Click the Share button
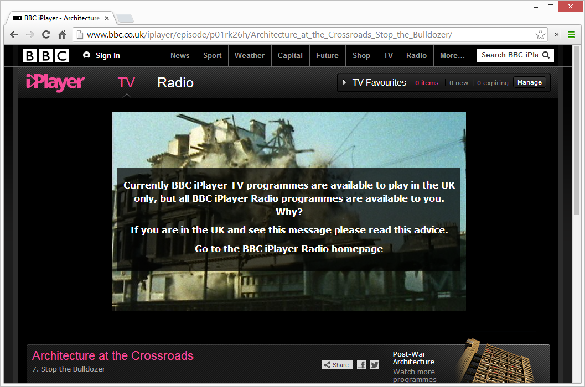 click(x=337, y=365)
